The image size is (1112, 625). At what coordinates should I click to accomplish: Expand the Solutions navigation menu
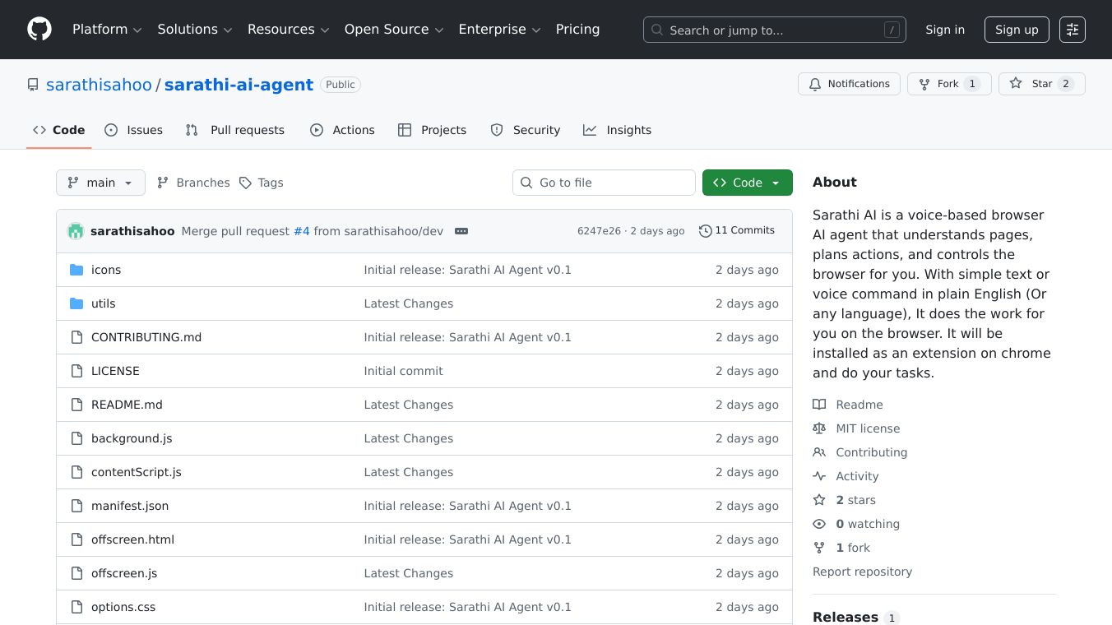(x=195, y=30)
